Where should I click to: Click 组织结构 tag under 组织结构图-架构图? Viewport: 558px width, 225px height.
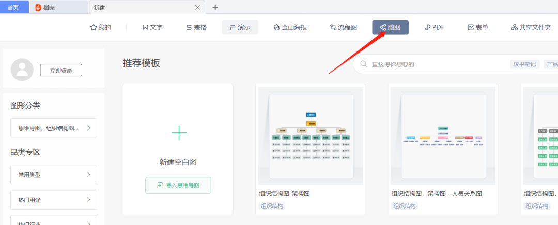click(272, 206)
